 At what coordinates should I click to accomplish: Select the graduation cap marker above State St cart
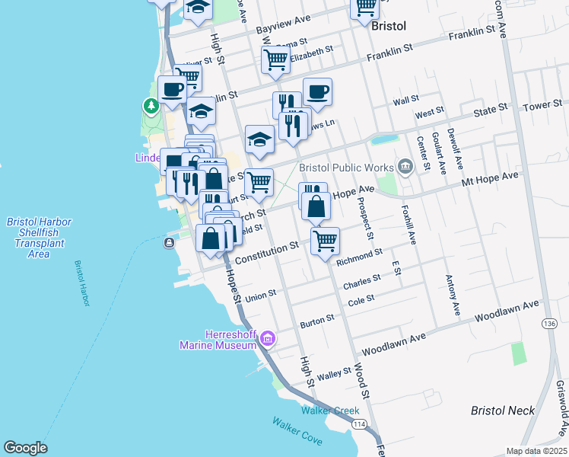coord(260,139)
